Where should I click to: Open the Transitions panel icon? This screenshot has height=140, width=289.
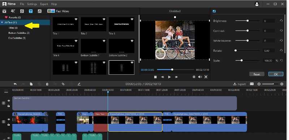tap(22, 11)
